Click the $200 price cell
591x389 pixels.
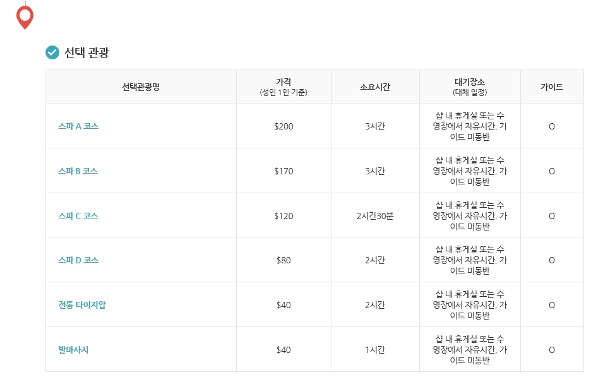[x=284, y=126]
